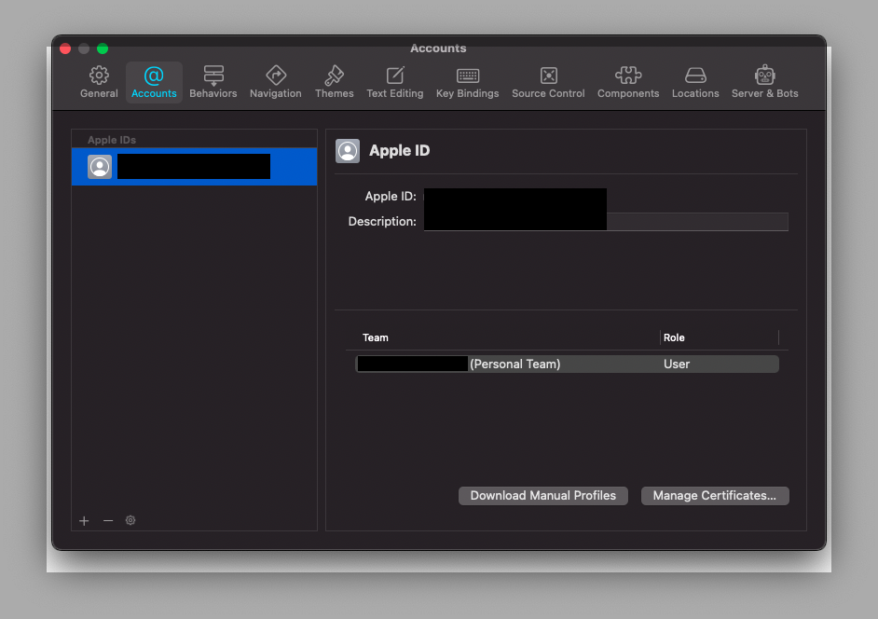Image resolution: width=878 pixels, height=619 pixels.
Task: Open the General preferences pane
Action: [x=99, y=82]
